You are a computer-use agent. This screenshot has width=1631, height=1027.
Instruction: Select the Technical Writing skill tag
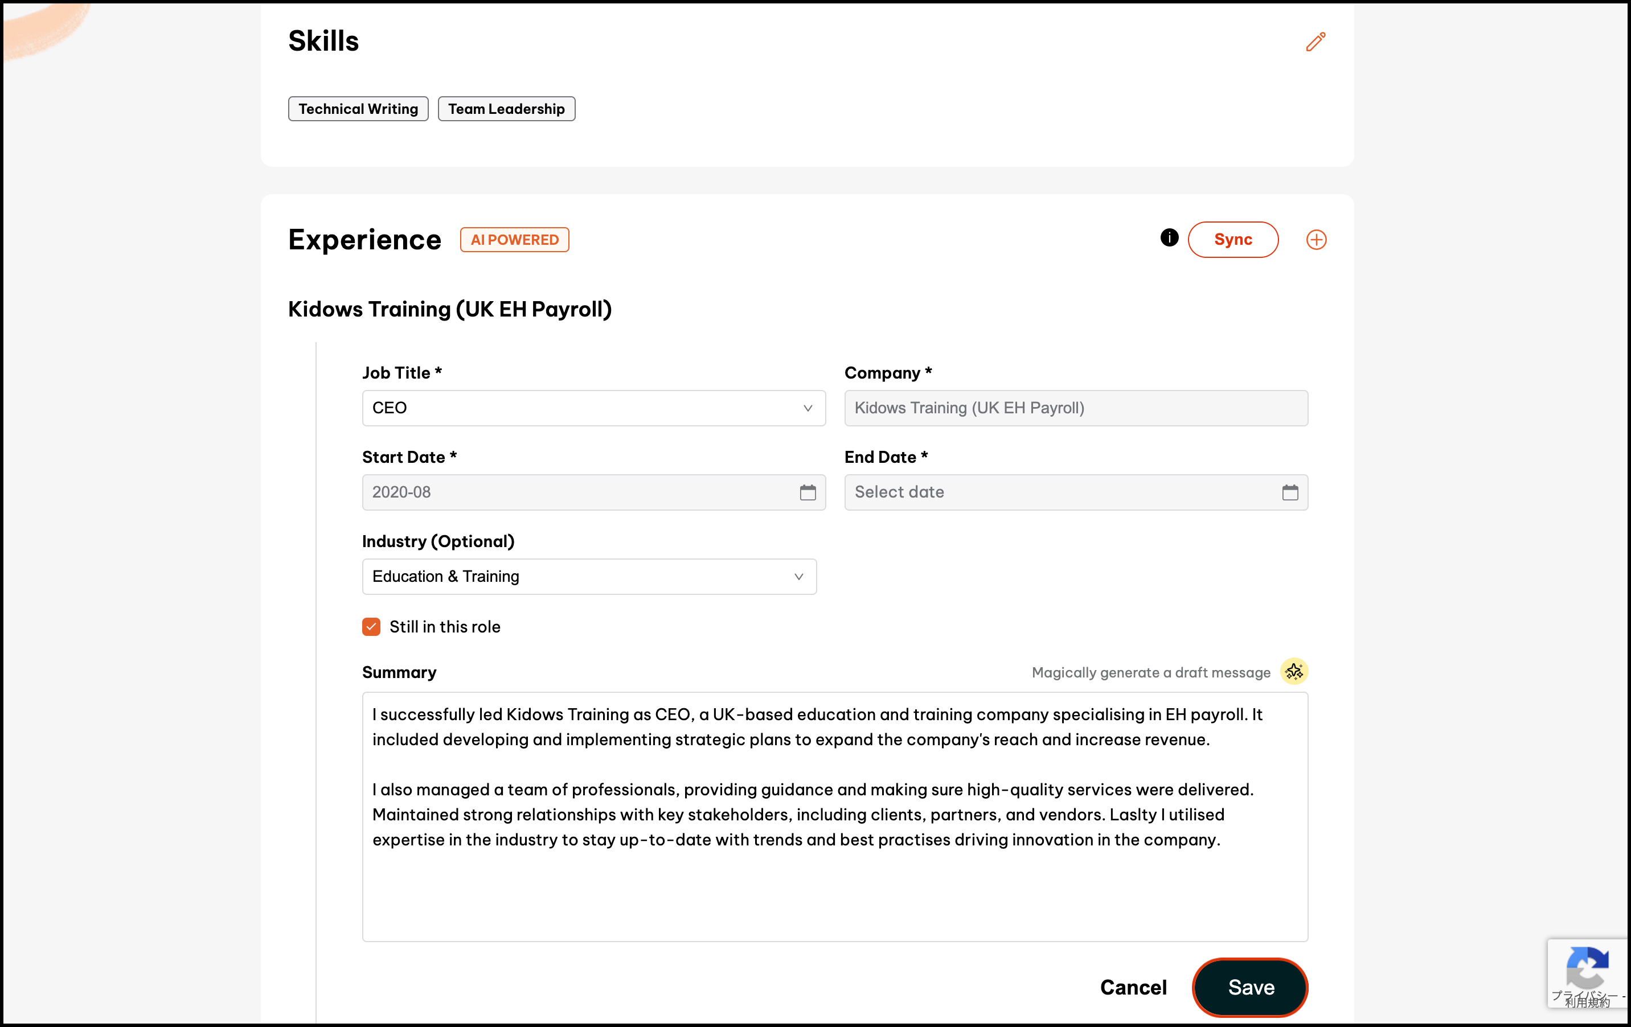[358, 109]
